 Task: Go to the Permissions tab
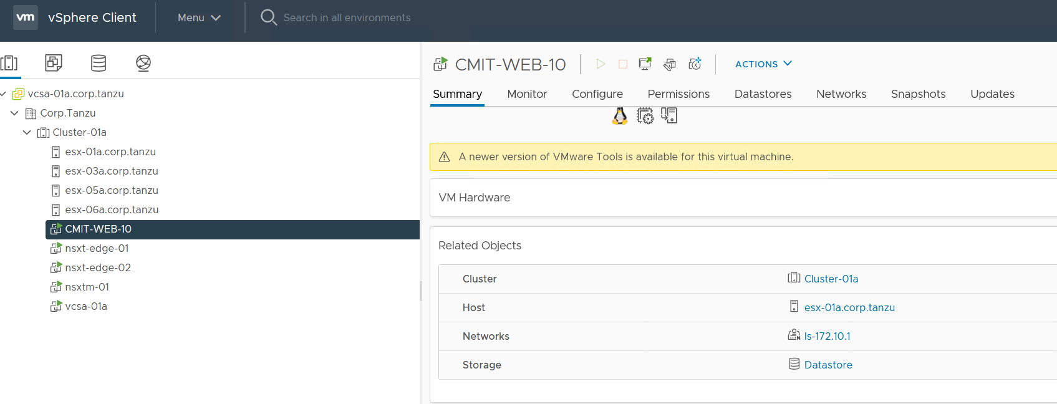(x=678, y=94)
